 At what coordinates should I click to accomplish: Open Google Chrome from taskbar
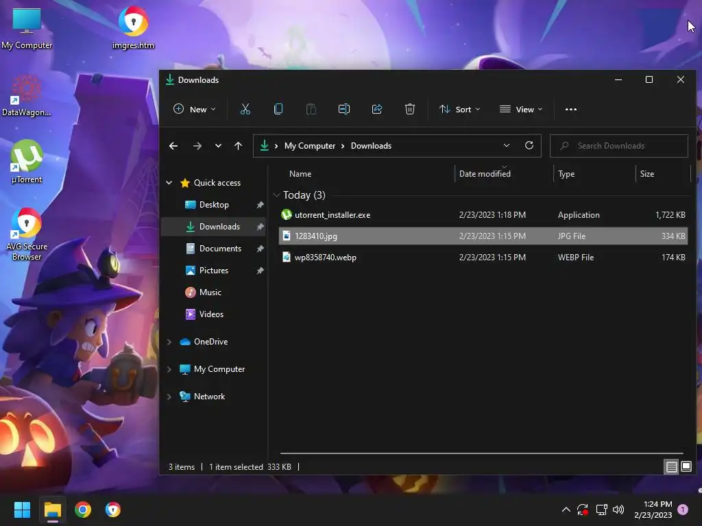click(83, 510)
